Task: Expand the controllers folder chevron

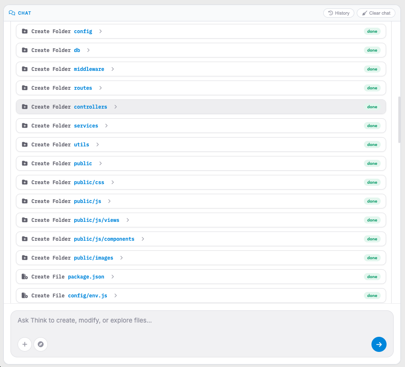Action: 115,107
